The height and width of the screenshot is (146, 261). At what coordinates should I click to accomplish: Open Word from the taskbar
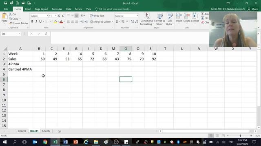65,142
